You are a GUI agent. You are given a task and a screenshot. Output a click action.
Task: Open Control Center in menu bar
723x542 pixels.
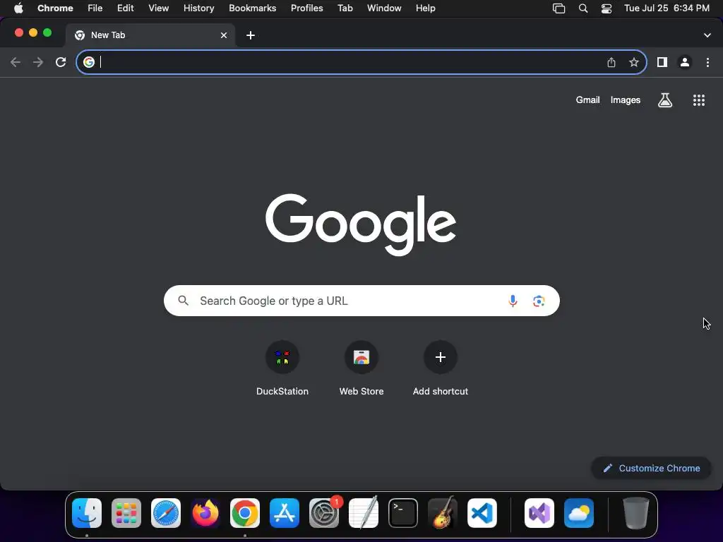607,8
